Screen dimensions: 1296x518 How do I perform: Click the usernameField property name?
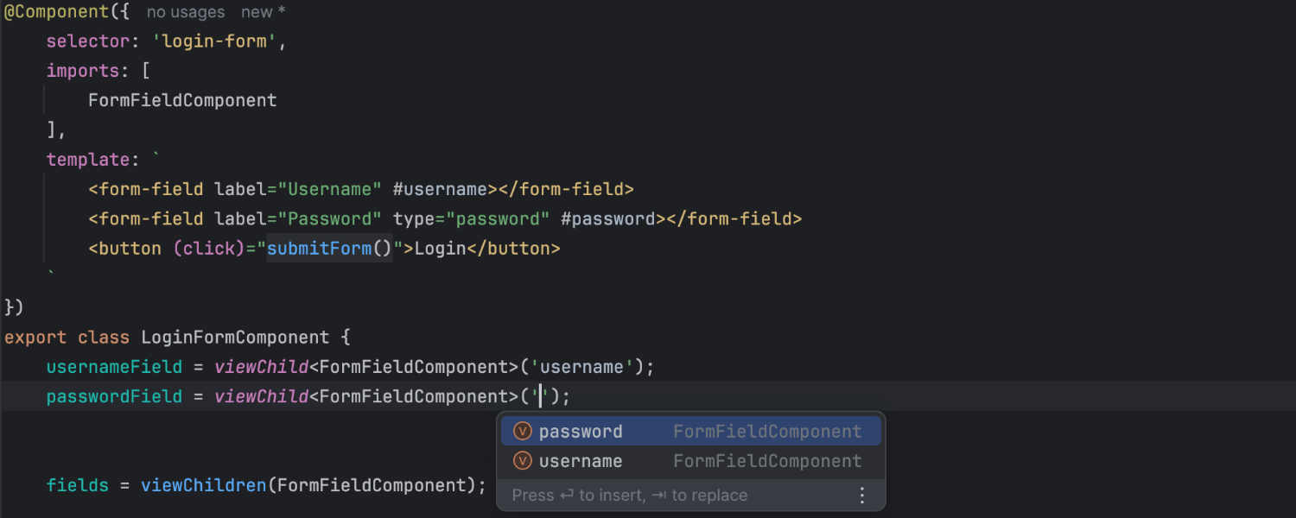point(114,367)
